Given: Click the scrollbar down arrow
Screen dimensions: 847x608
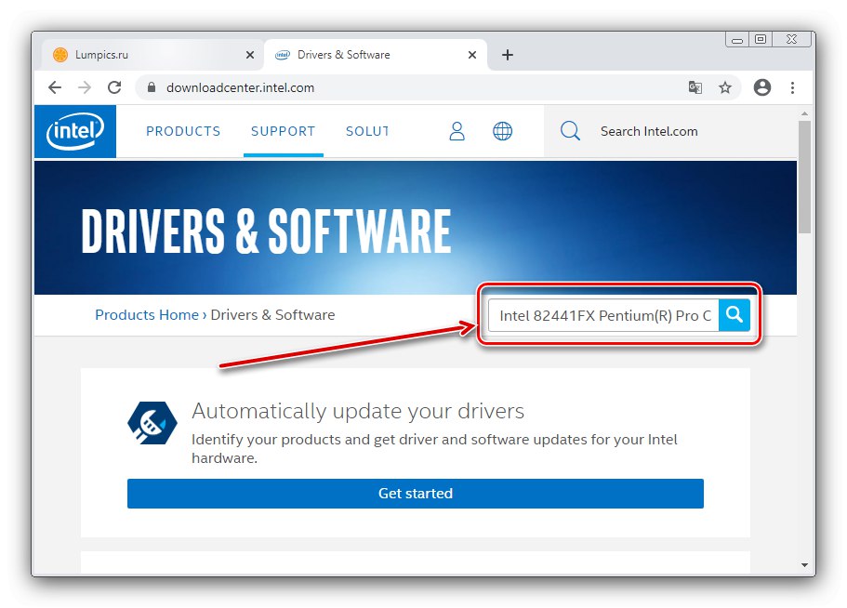Looking at the screenshot, I should pyautogui.click(x=804, y=565).
